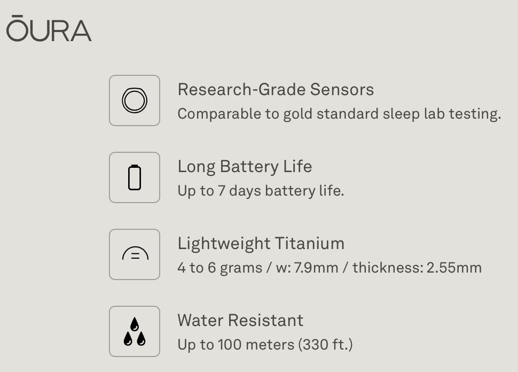
Task: Open the Research-Grade Sensors heading
Action: click(276, 90)
